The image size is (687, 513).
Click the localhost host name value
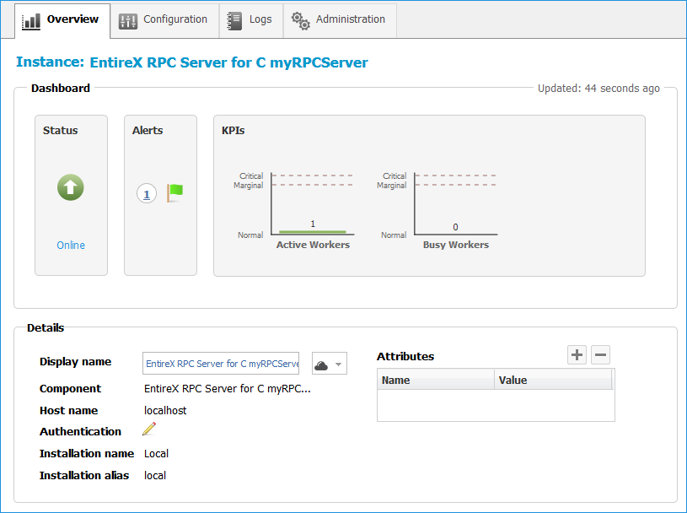[x=165, y=410]
